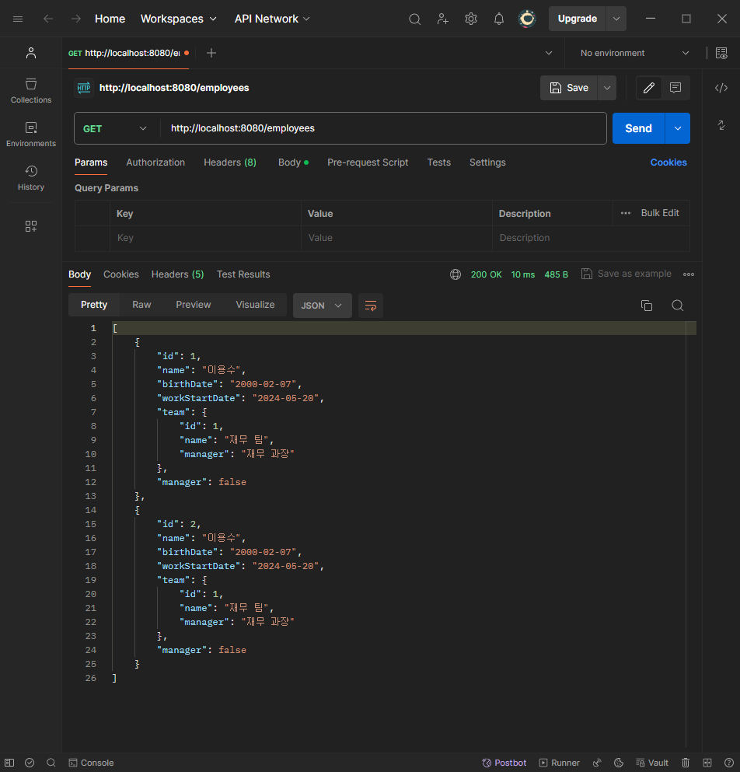Add a new request tab

[x=211, y=53]
